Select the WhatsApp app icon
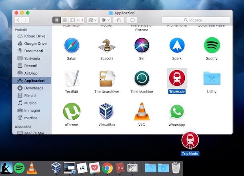 coord(177,112)
